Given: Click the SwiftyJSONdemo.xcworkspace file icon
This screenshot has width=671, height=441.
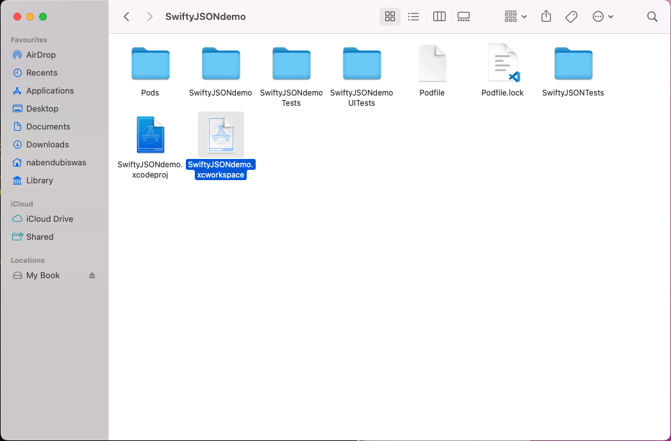Looking at the screenshot, I should (221, 135).
